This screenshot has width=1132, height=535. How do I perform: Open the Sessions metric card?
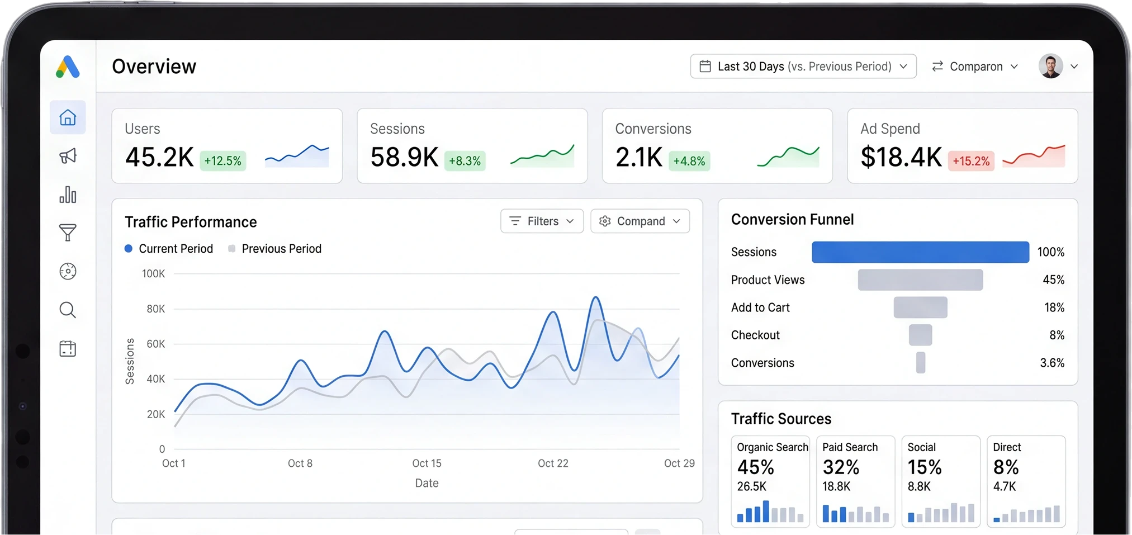pos(472,146)
